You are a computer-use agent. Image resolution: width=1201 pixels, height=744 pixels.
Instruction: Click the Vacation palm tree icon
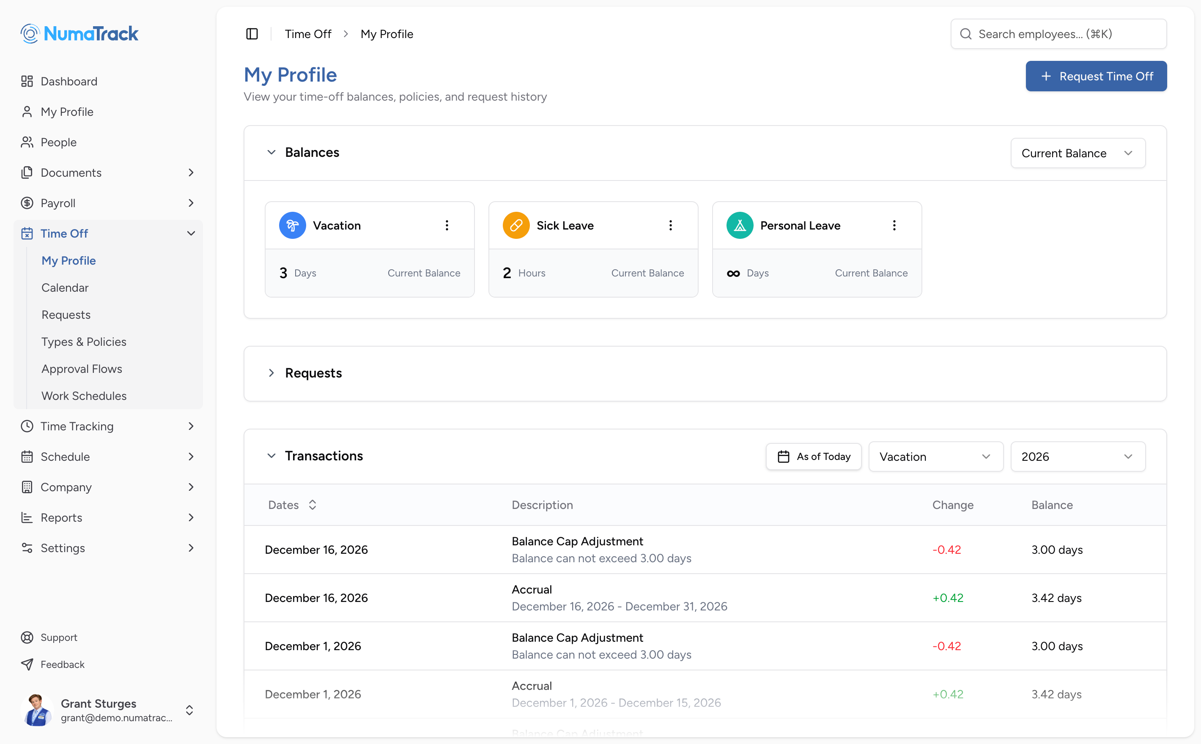[x=292, y=225]
